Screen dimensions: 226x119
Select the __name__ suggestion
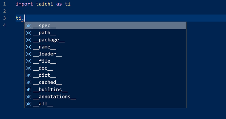point(105,47)
